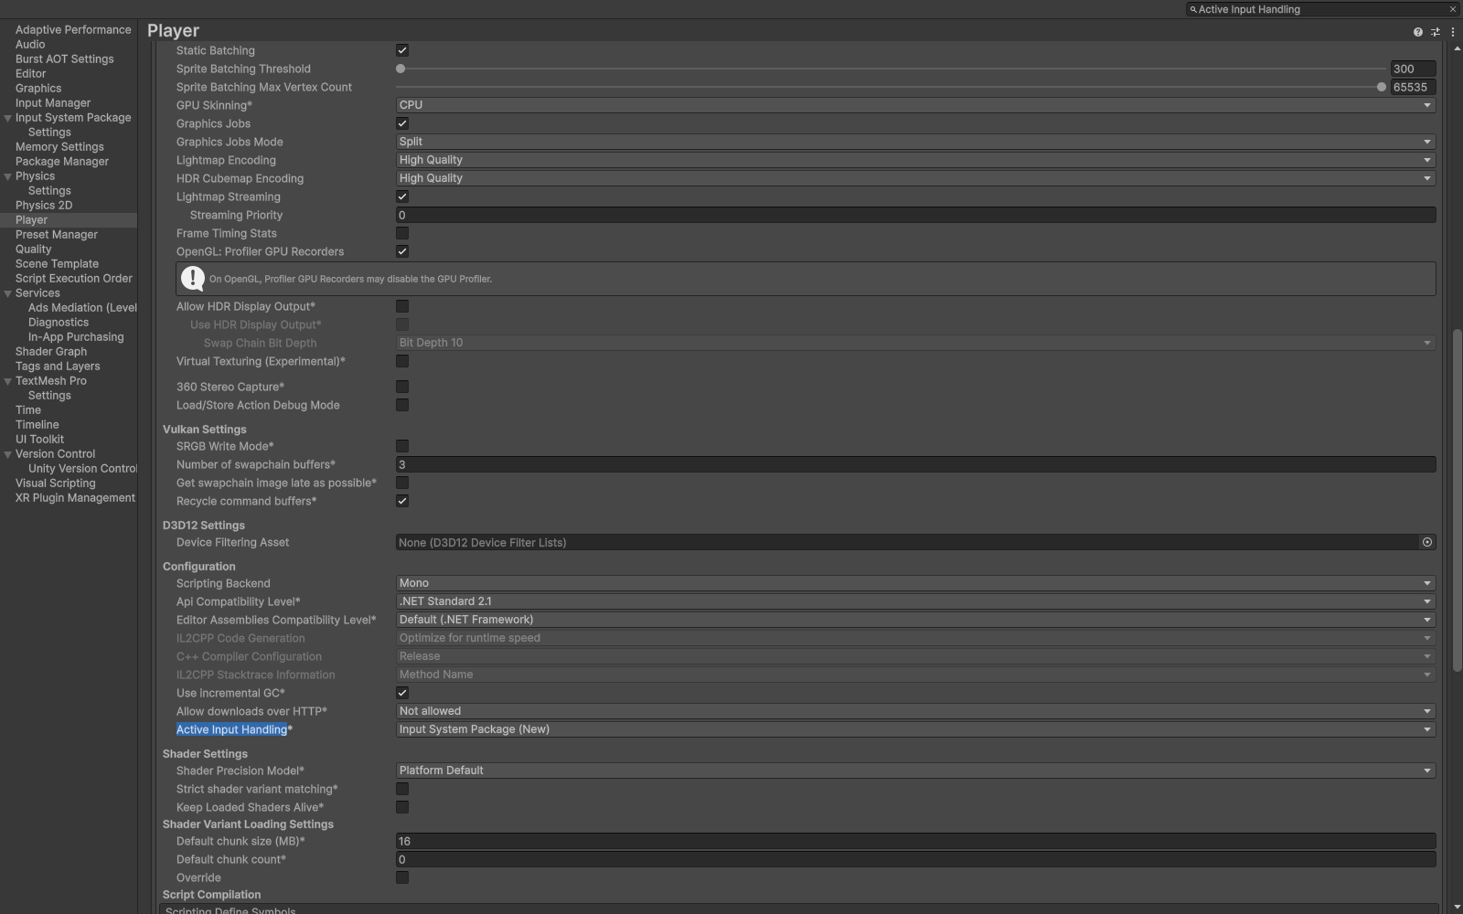Screen dimensions: 1463x914
Task: Click the Default chunk size (MB) field
Action: pos(915,841)
